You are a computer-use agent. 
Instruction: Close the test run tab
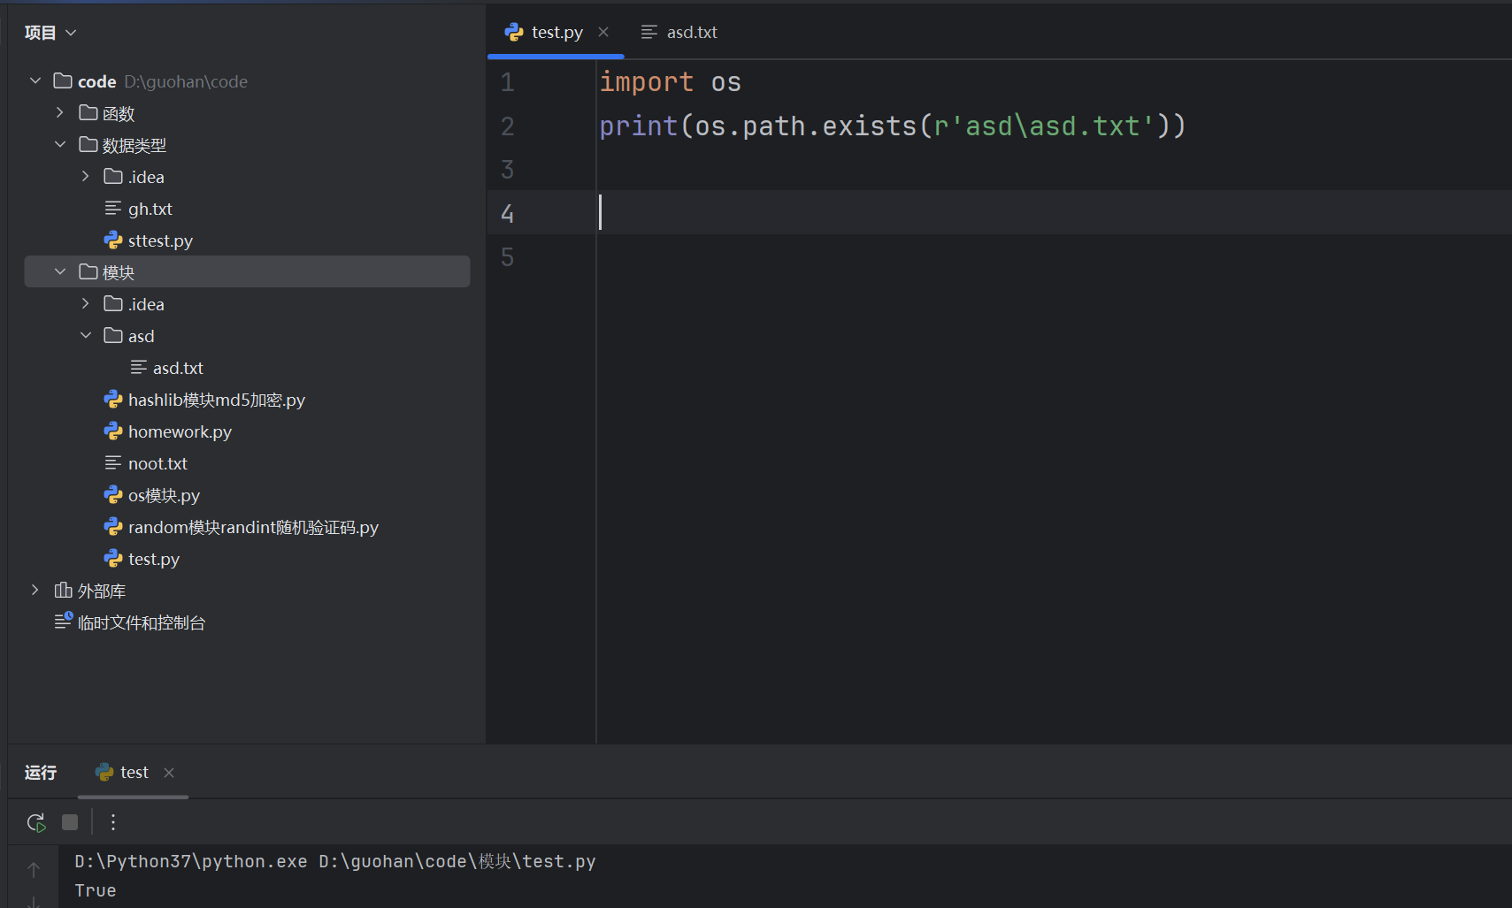[x=169, y=773]
